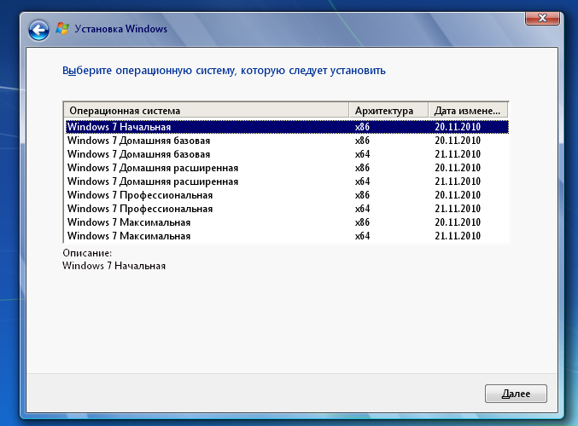
Task: Click date 20.11.2010 in Начальная row
Action: point(458,127)
